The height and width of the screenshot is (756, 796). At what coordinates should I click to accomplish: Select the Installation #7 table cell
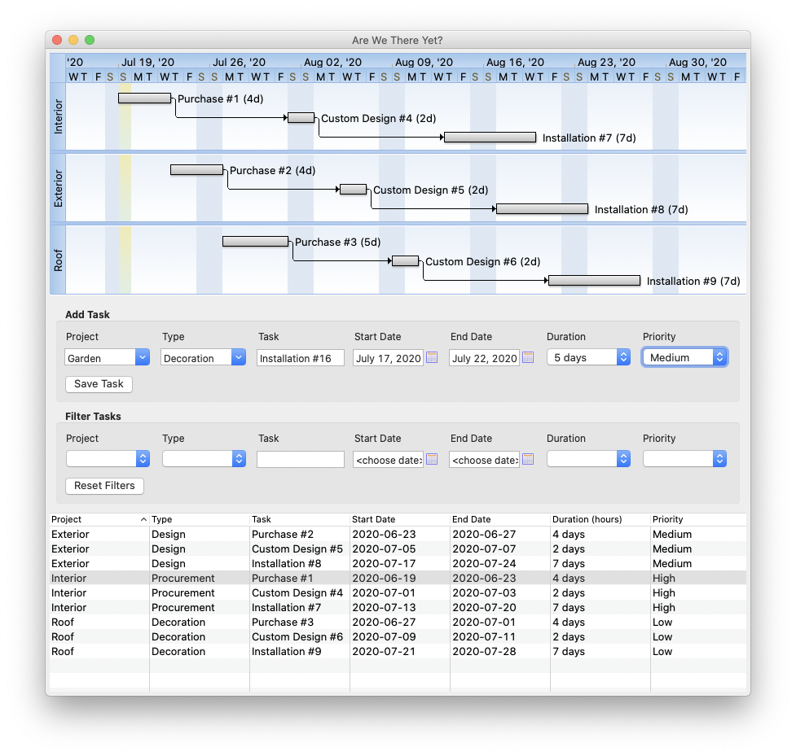point(300,607)
